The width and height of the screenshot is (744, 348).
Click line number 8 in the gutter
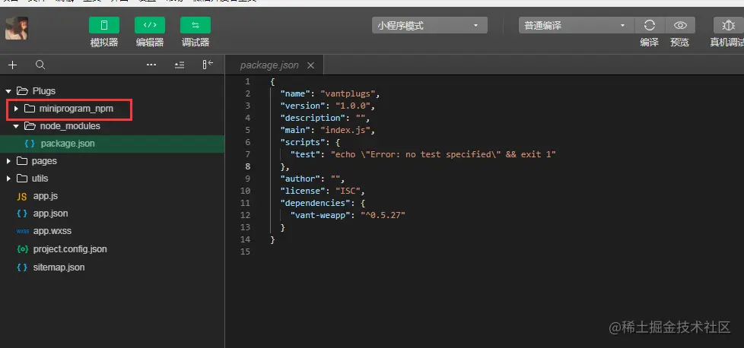click(247, 166)
